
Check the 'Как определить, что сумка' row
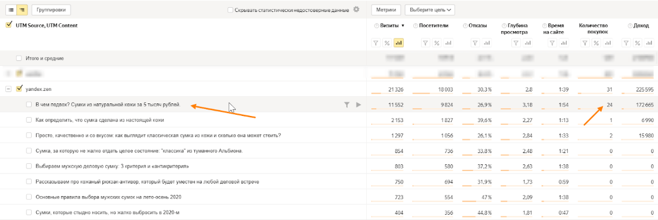coord(29,120)
